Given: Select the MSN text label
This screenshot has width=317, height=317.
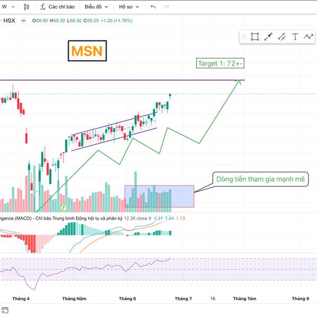Looking at the screenshot, I should pyautogui.click(x=87, y=51).
